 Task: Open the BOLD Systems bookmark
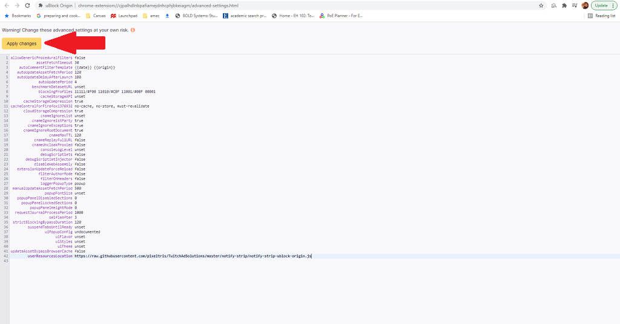197,16
